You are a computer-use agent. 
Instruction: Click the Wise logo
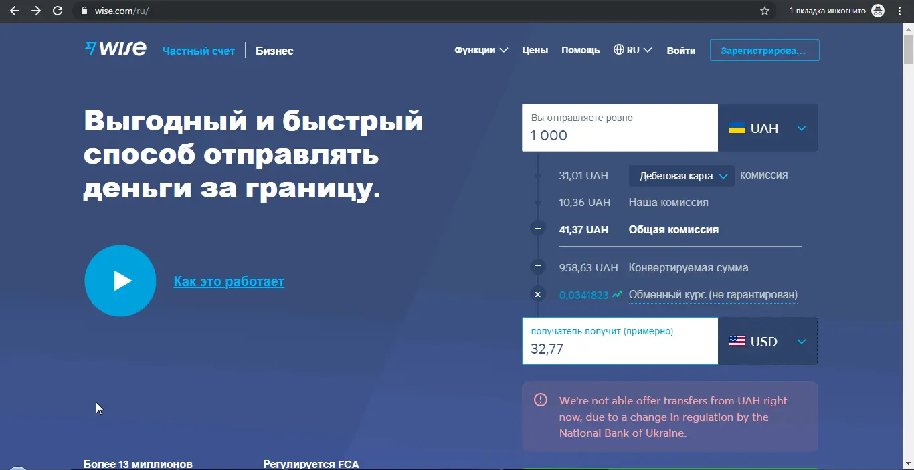coord(115,49)
